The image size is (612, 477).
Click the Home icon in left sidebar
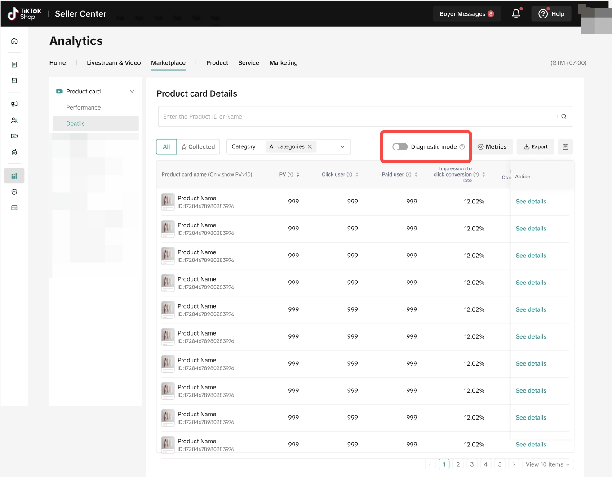[14, 41]
